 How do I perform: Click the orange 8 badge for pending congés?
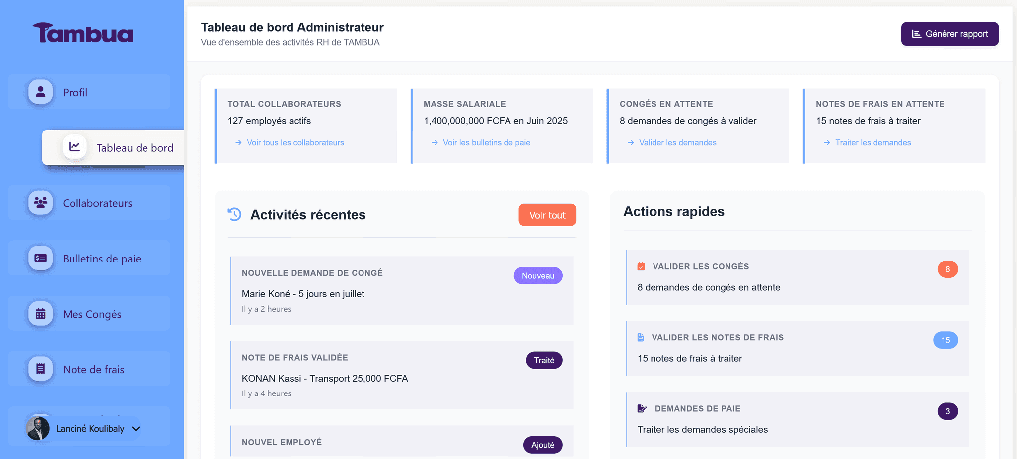click(x=947, y=269)
